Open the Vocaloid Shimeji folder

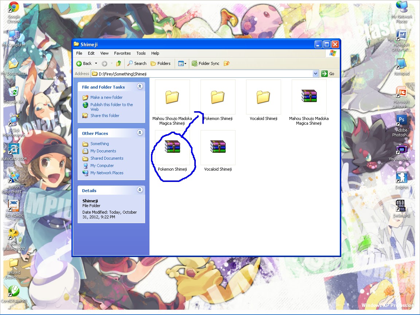[x=263, y=97]
